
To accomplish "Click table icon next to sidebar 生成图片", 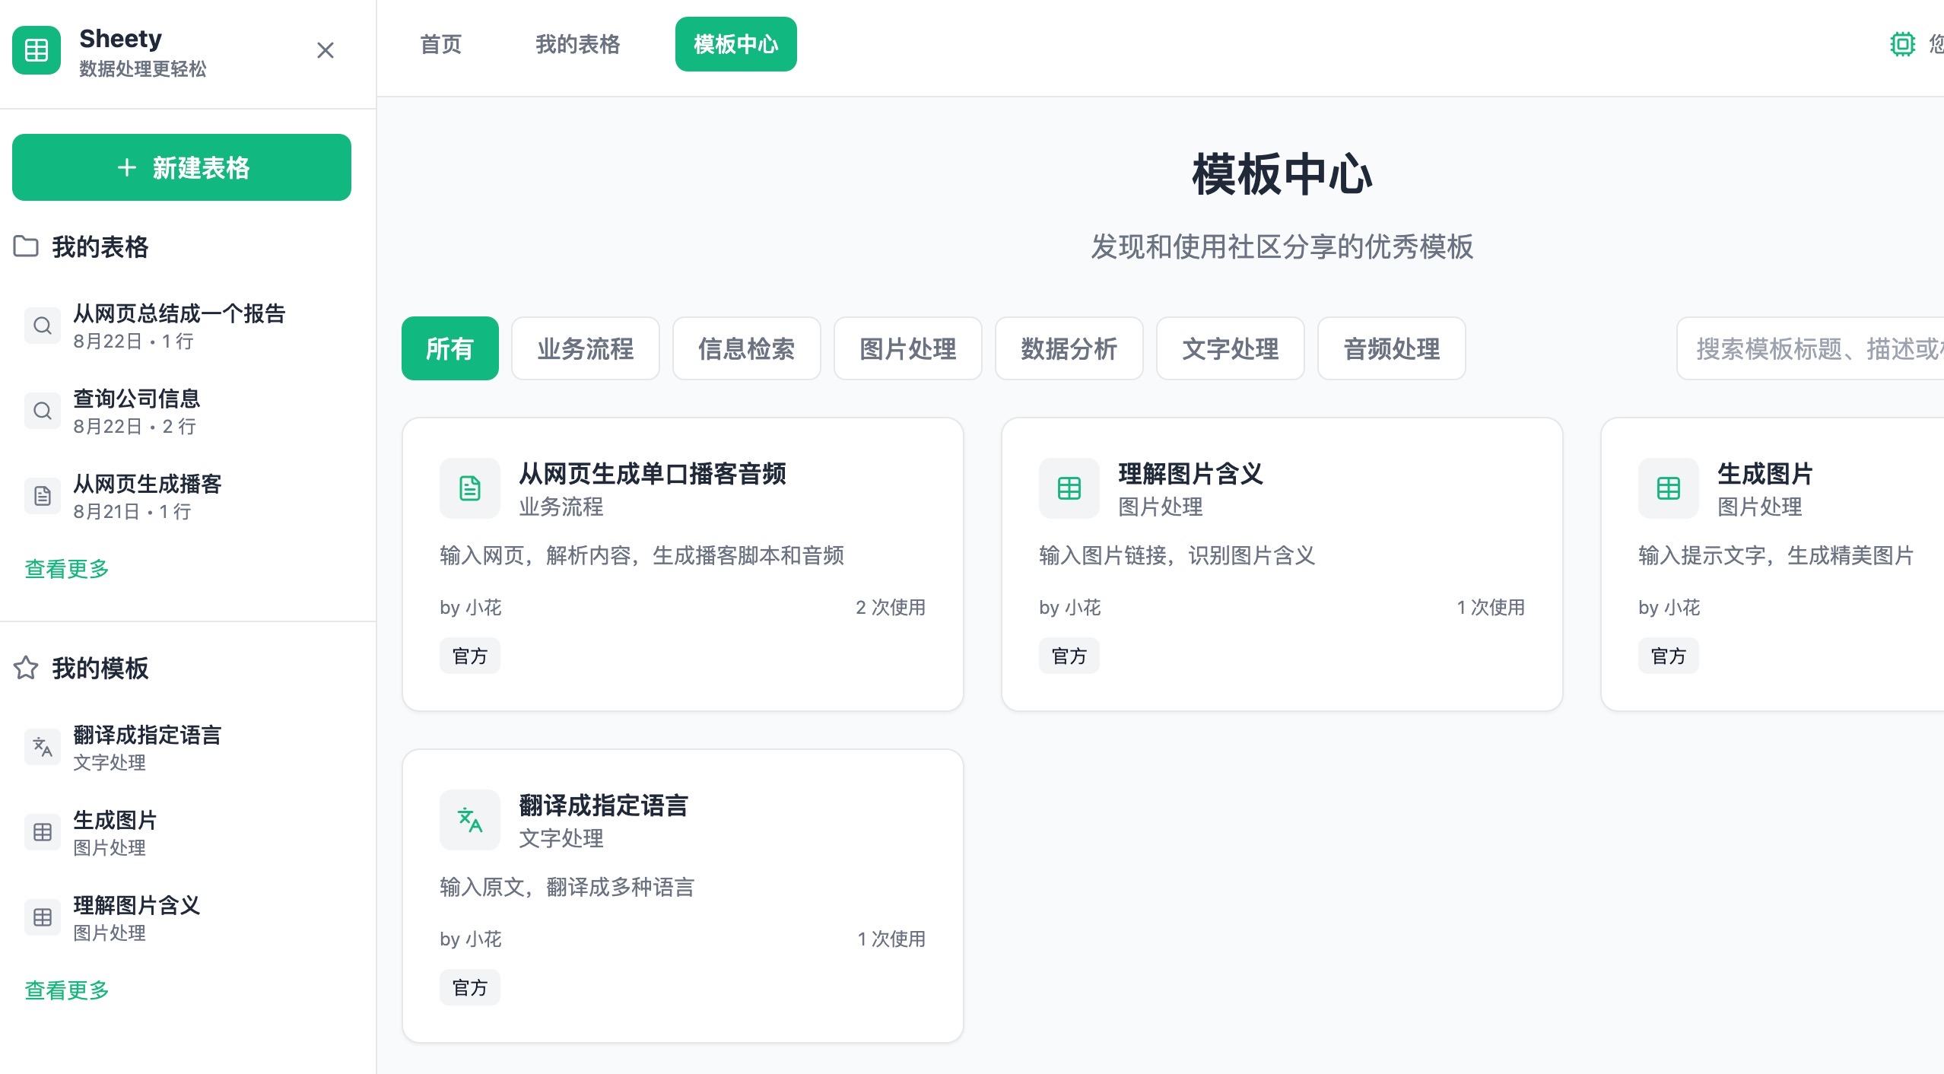I will pyautogui.click(x=43, y=833).
